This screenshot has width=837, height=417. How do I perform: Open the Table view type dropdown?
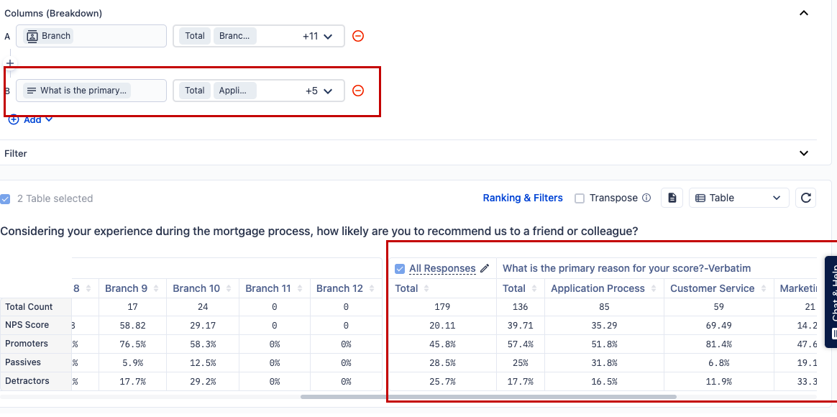click(x=738, y=198)
